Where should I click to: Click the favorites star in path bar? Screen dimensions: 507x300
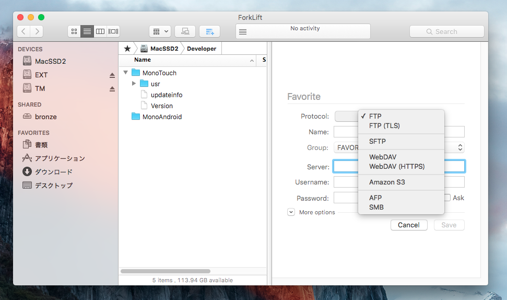click(x=127, y=49)
